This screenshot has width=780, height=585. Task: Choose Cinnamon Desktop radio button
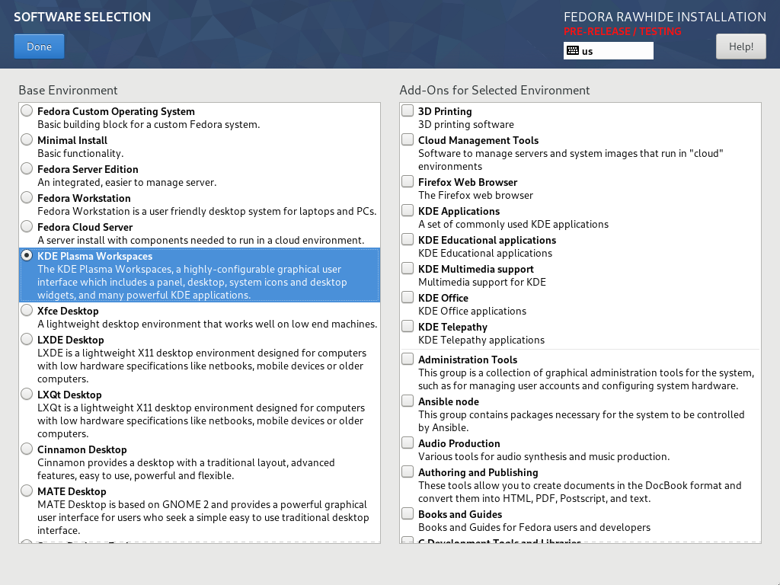pyautogui.click(x=27, y=449)
